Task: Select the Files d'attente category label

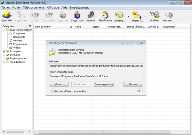Action: pyautogui.click(x=17, y=62)
